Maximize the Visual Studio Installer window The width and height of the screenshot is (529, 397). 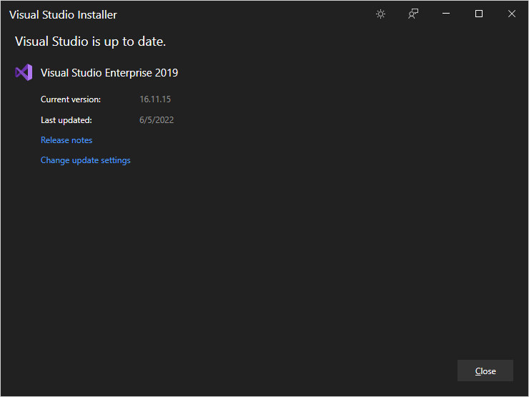(x=479, y=14)
